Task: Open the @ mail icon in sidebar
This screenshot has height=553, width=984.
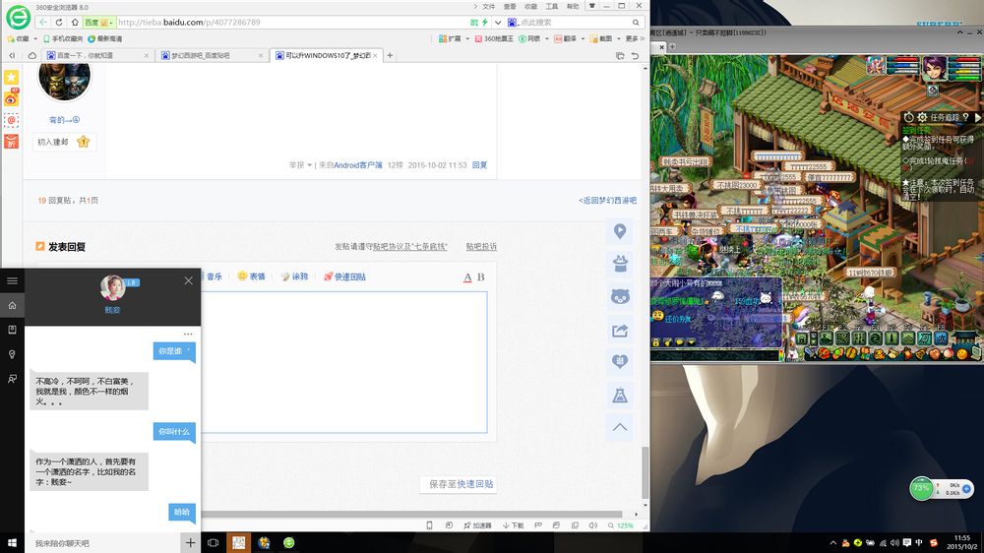Action: coord(11,120)
